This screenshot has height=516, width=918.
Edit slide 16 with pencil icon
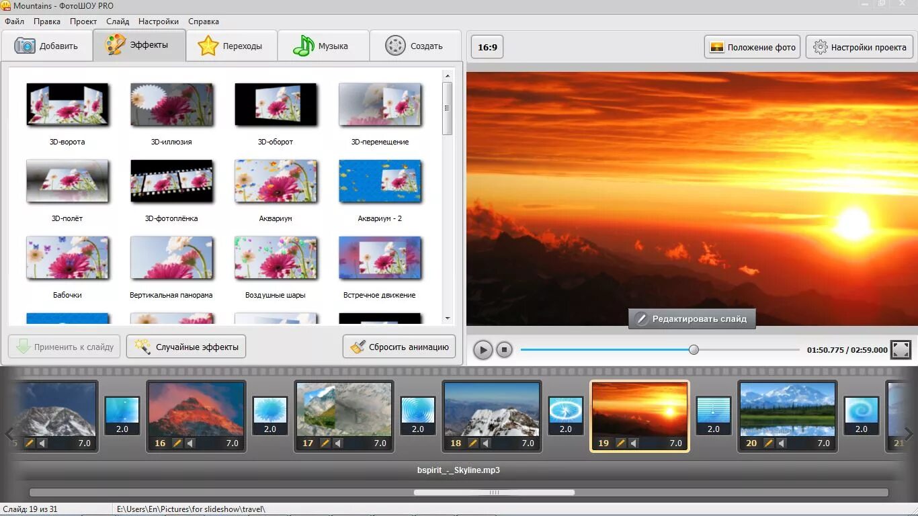[x=177, y=443]
